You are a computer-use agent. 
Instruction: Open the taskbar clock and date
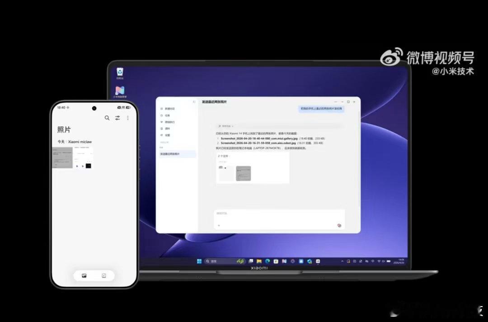pos(399,261)
